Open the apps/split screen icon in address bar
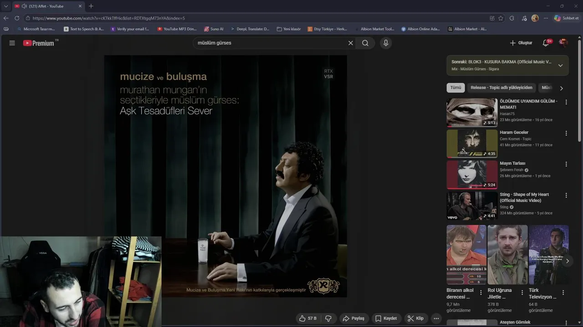583x327 pixels. tap(492, 18)
